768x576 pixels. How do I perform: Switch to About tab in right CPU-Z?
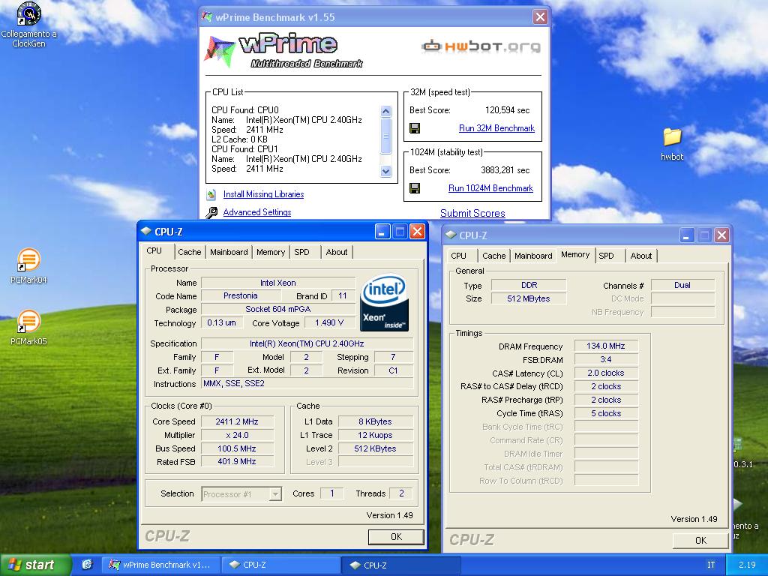[x=641, y=256]
